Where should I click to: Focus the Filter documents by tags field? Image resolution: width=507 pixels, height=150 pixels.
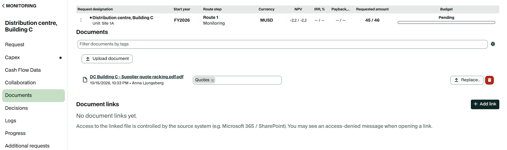point(282,44)
